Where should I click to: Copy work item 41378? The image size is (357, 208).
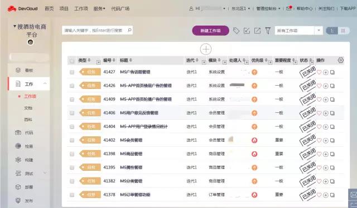coord(332,195)
